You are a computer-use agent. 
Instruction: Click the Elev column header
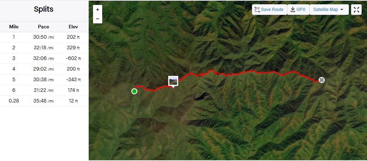click(x=73, y=27)
